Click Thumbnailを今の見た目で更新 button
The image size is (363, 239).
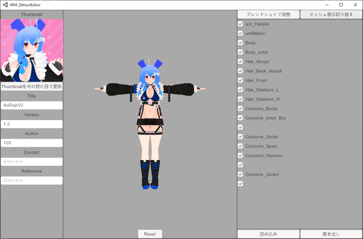point(32,86)
